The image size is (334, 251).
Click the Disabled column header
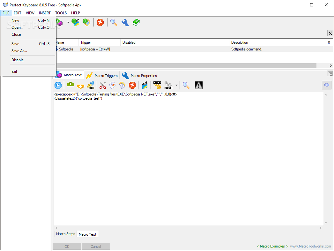[x=175, y=42]
